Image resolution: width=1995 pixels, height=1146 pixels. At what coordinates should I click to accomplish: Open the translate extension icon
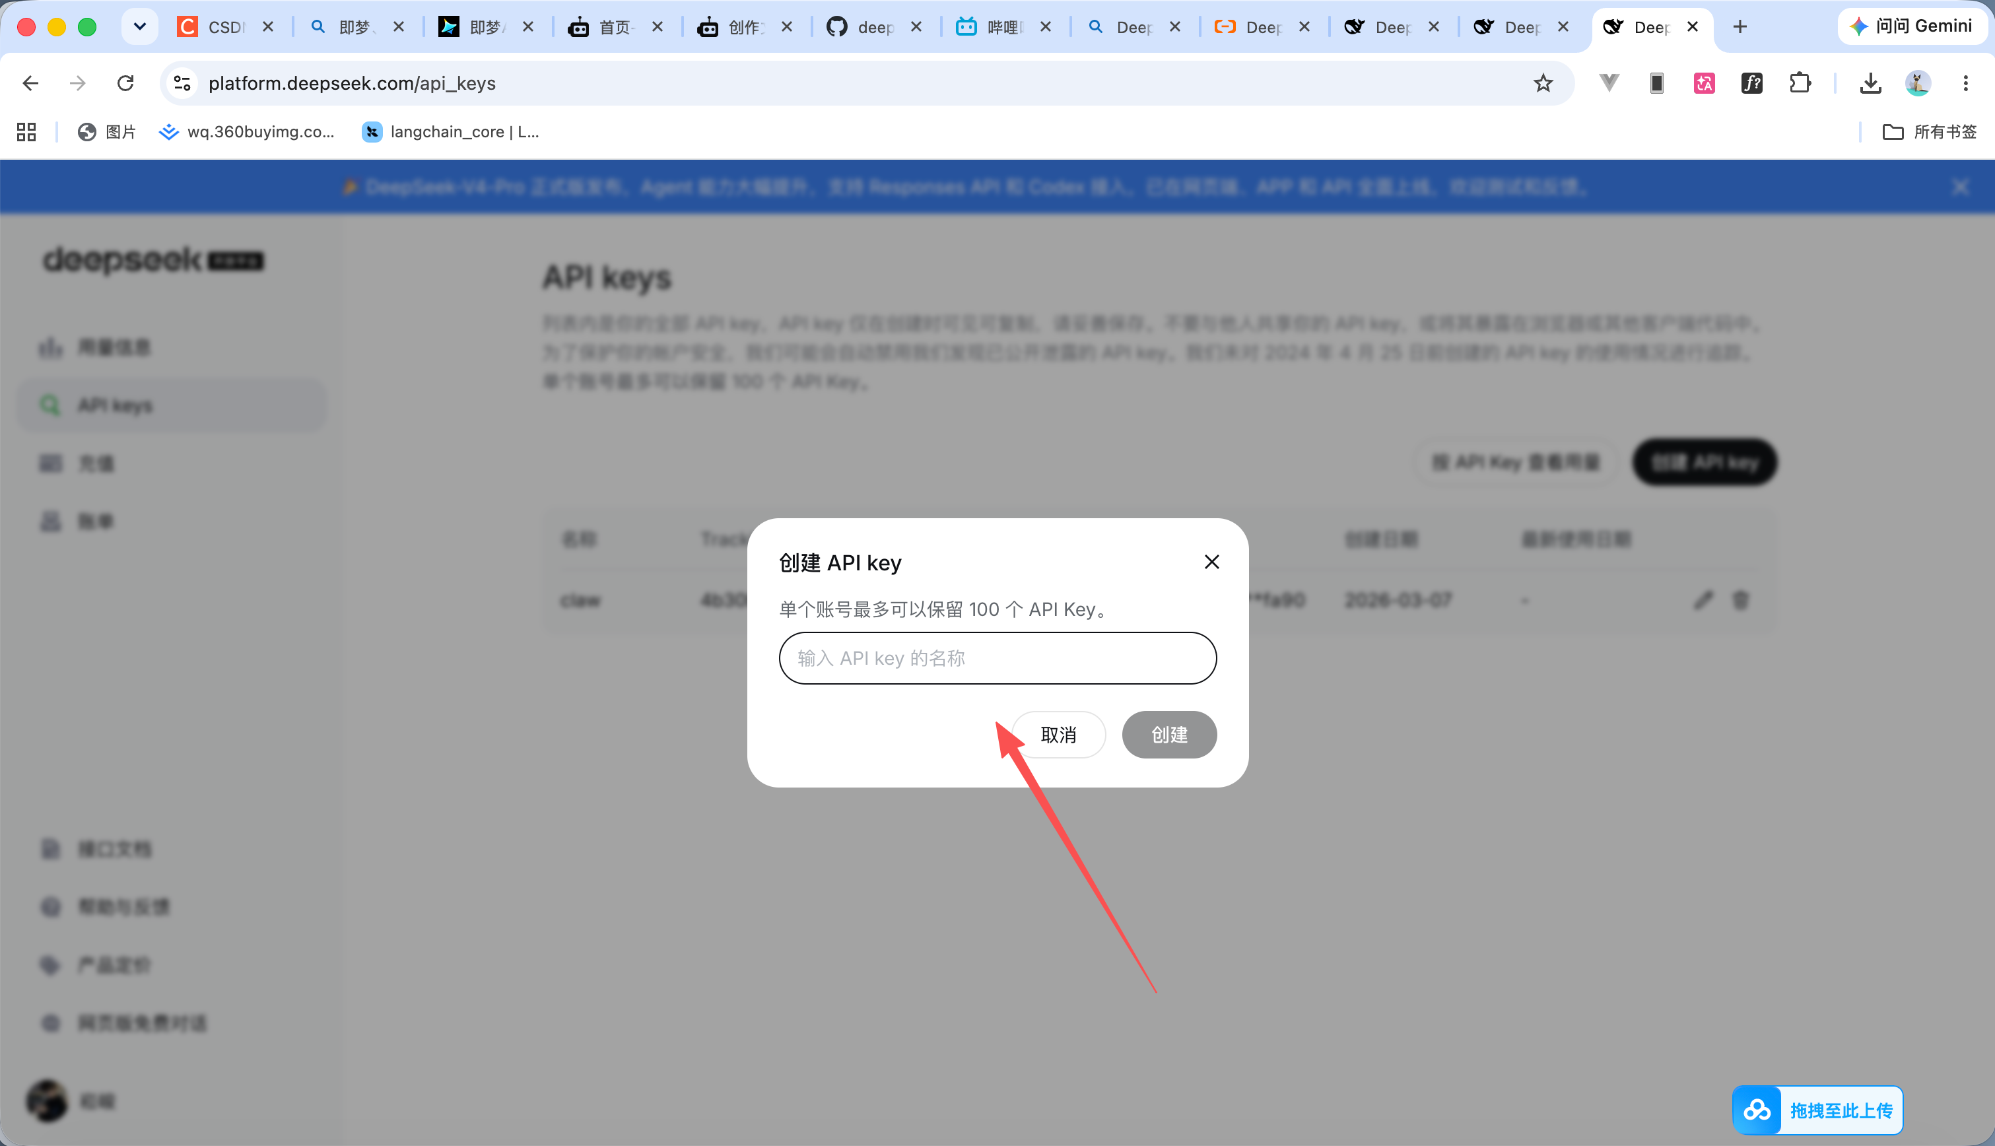click(1705, 83)
